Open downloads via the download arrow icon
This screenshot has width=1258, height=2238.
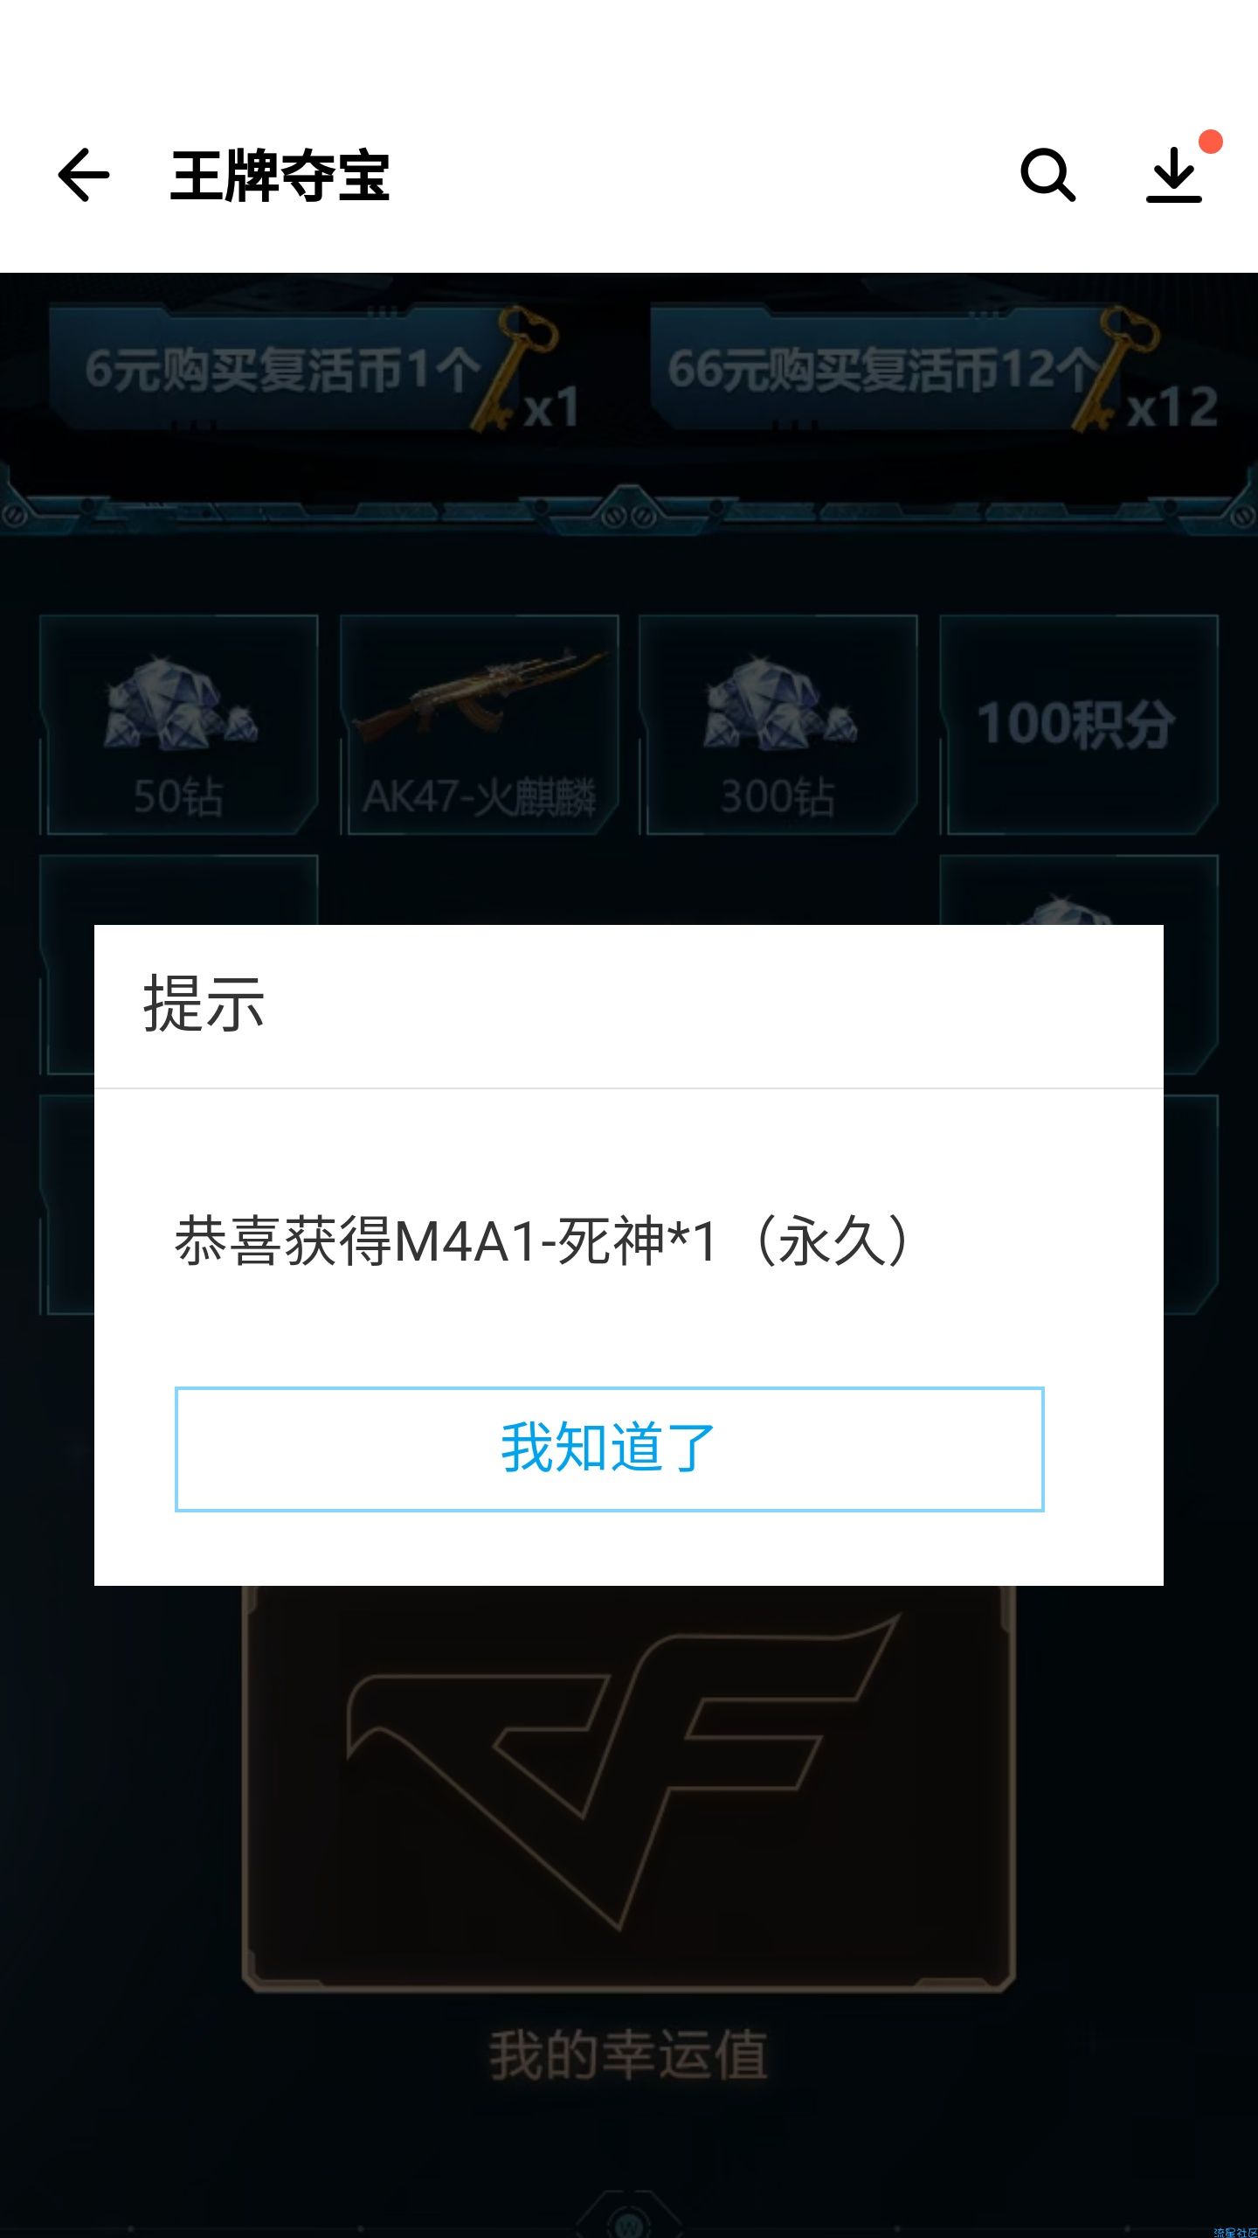1174,175
